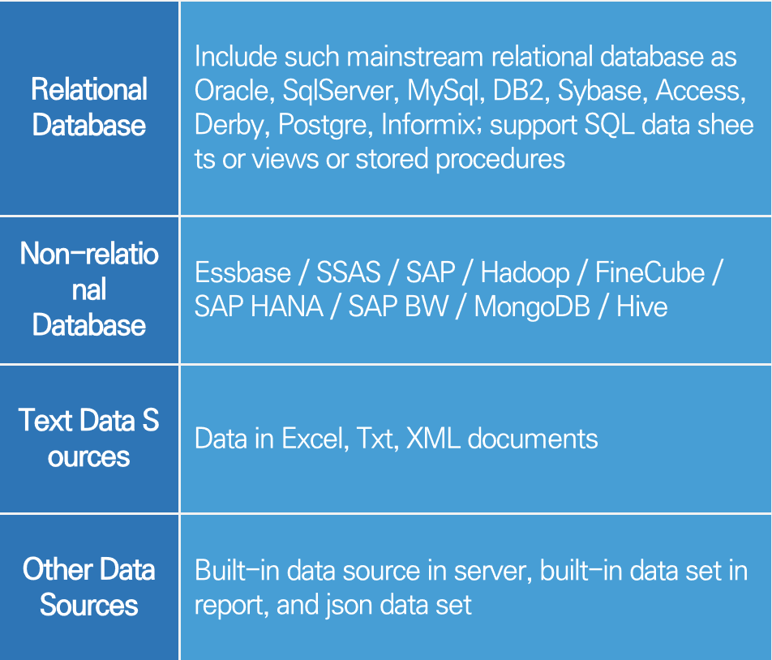This screenshot has height=660, width=772.
Task: Click the word "Hive"
Action: pyautogui.click(x=641, y=306)
